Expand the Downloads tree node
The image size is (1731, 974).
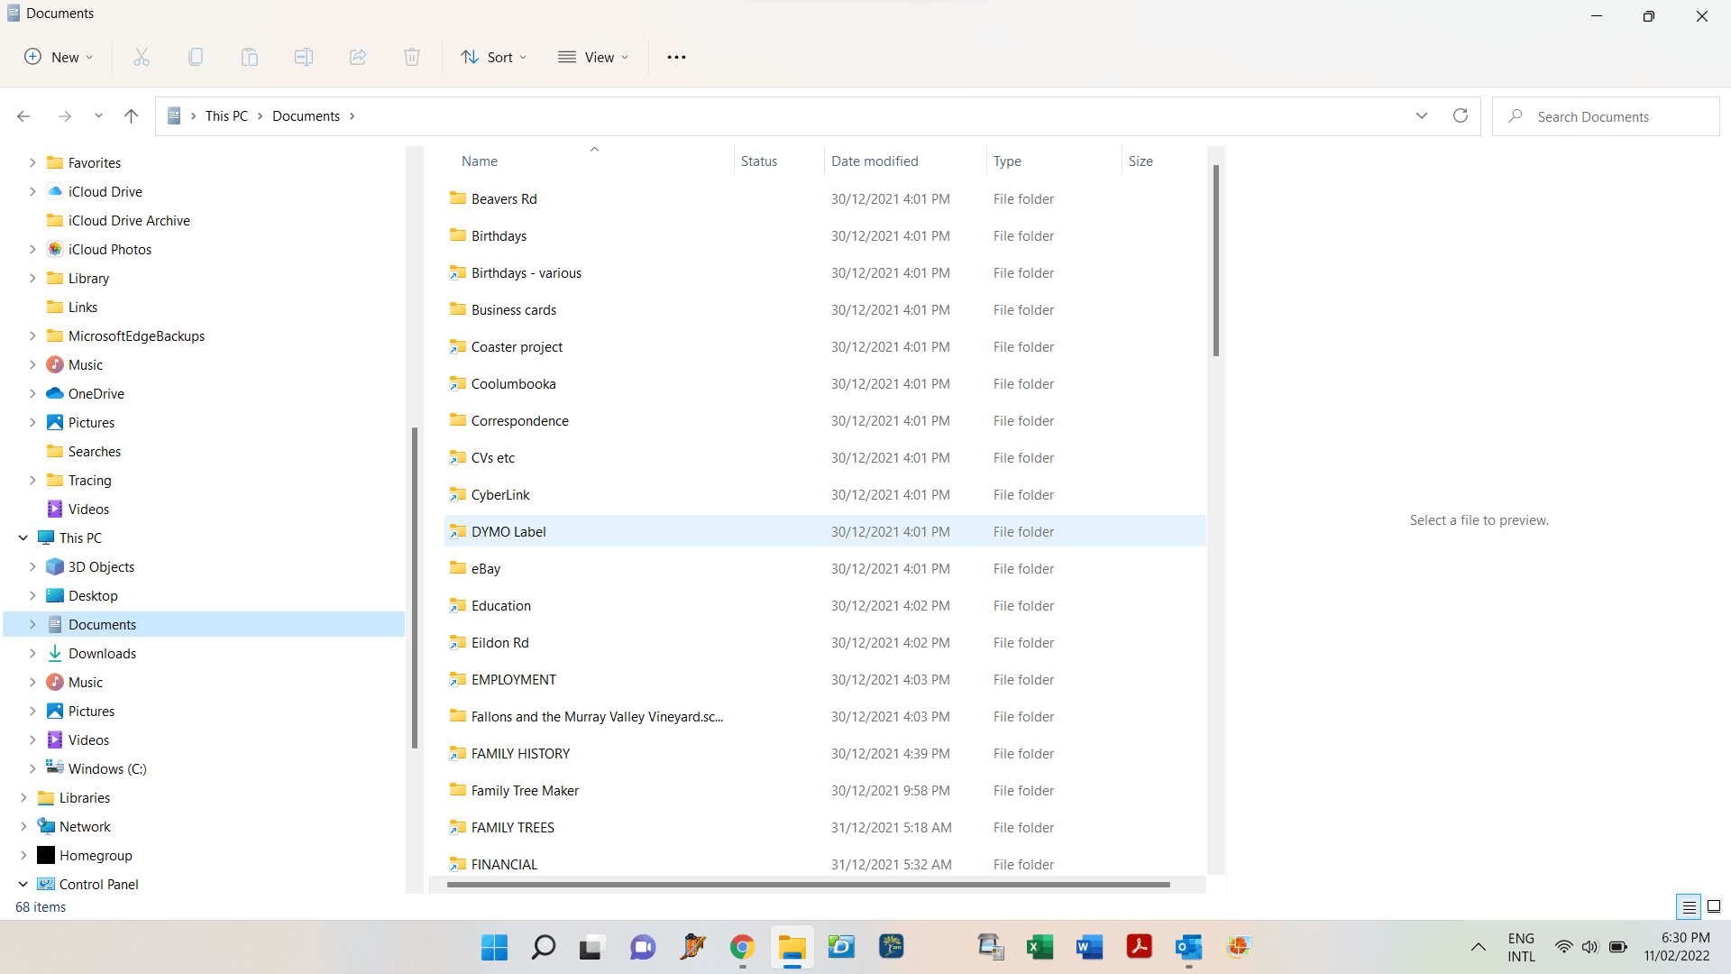32,653
